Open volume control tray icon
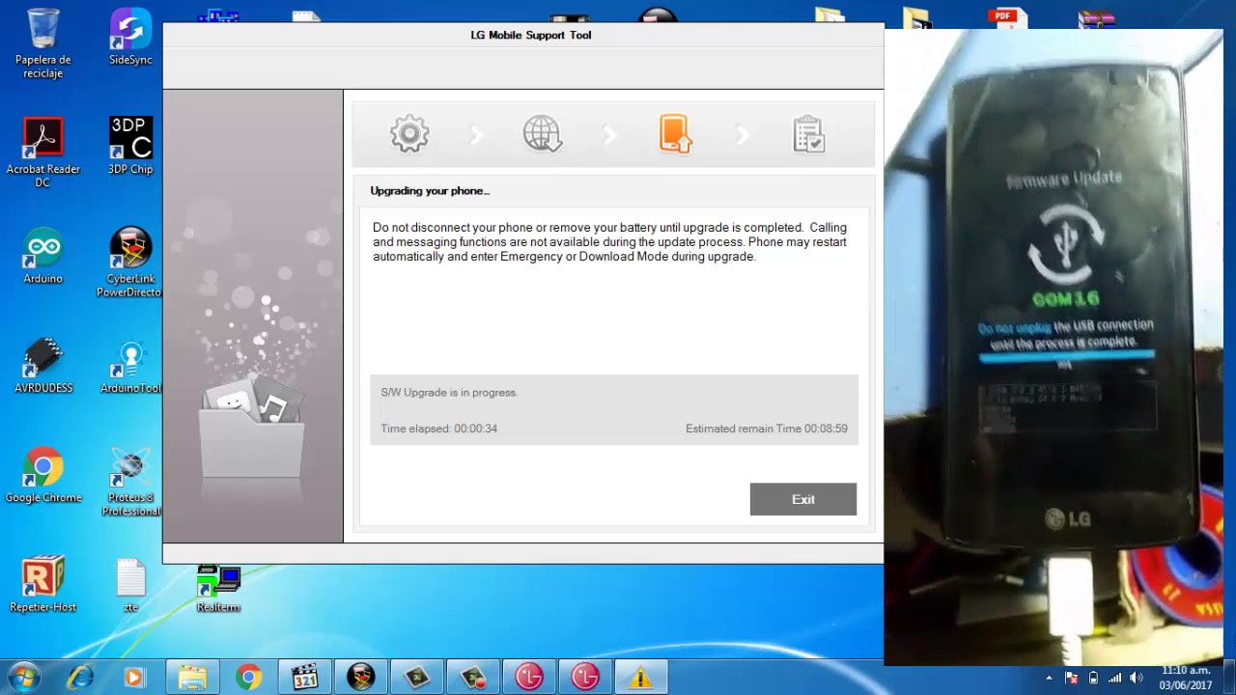The width and height of the screenshot is (1236, 695). pos(1136,678)
